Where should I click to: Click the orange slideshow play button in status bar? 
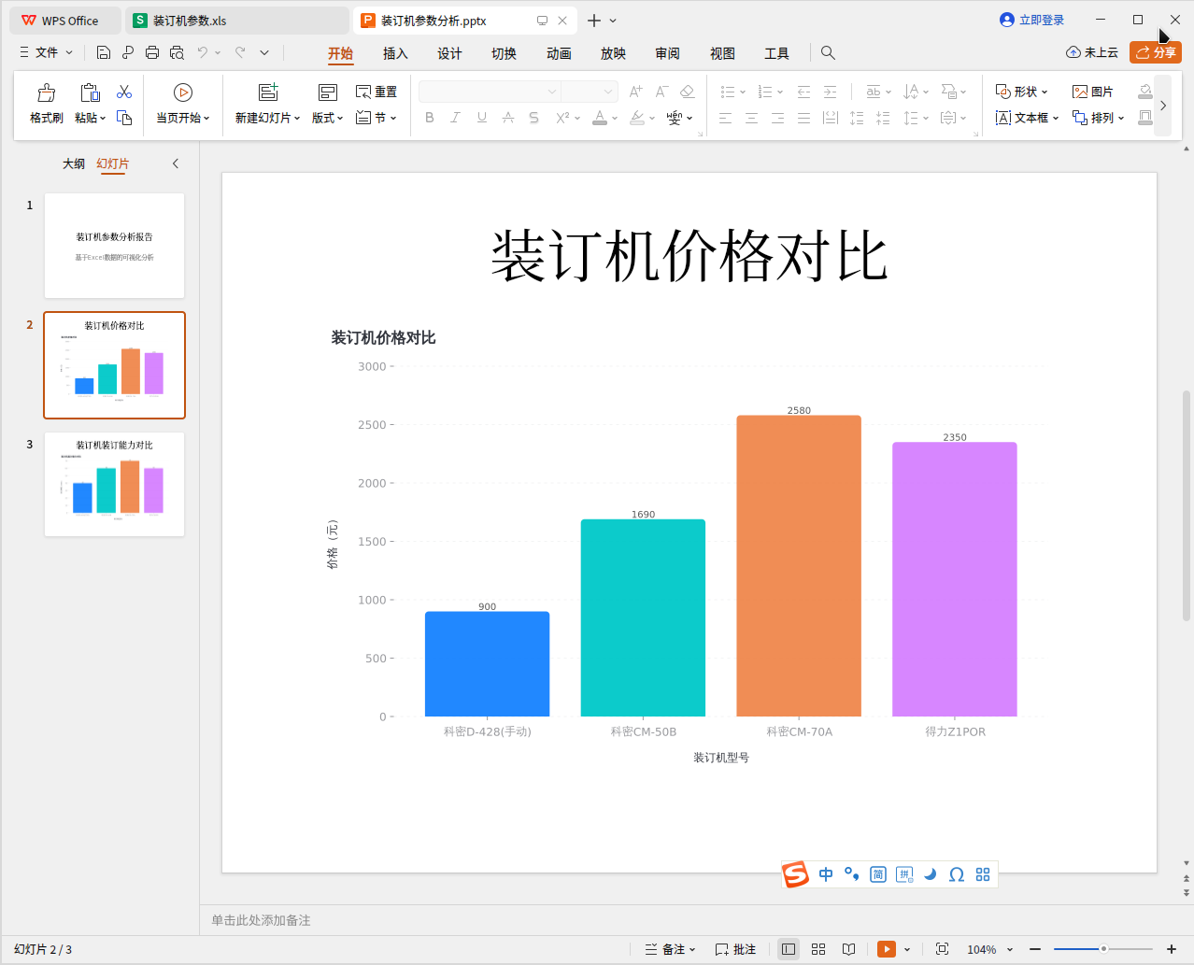coord(886,949)
